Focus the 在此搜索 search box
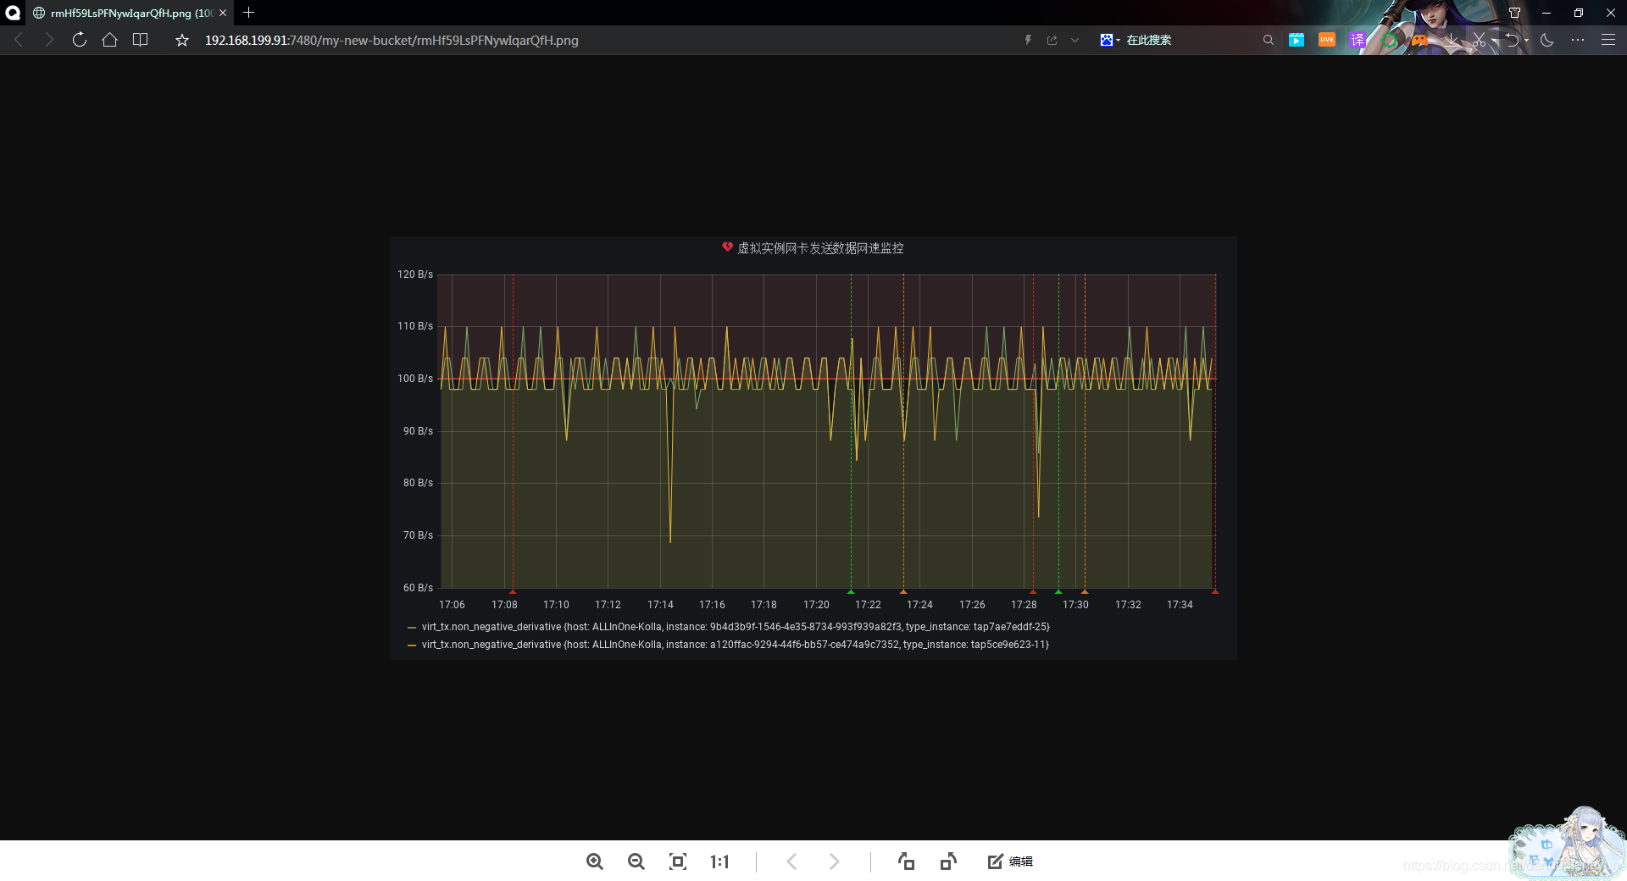 1191,40
